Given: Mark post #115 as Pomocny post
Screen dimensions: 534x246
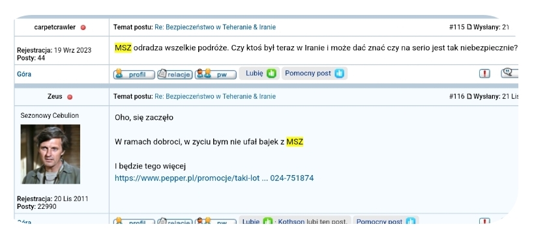Looking at the screenshot, I should (314, 74).
